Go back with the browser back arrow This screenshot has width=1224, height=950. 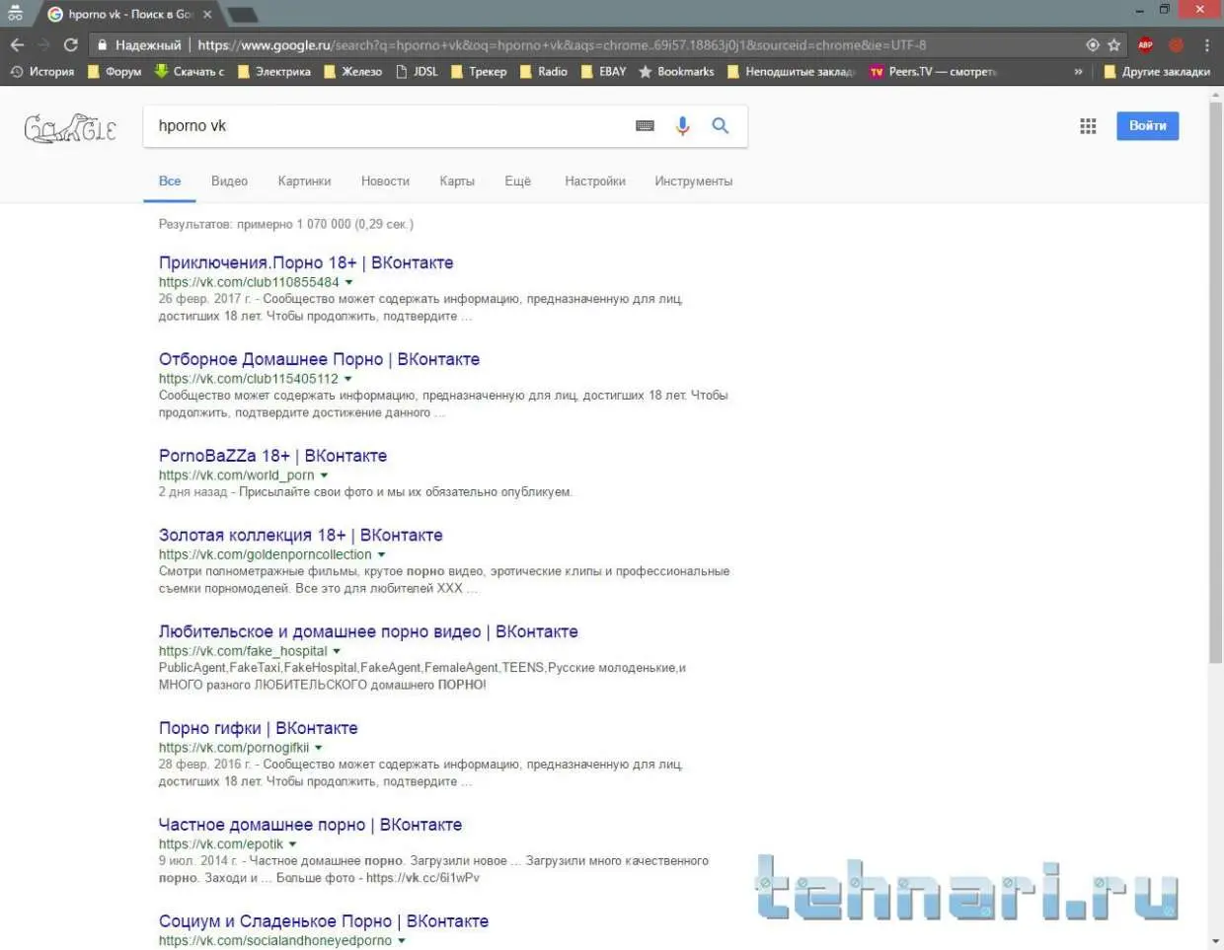17,44
